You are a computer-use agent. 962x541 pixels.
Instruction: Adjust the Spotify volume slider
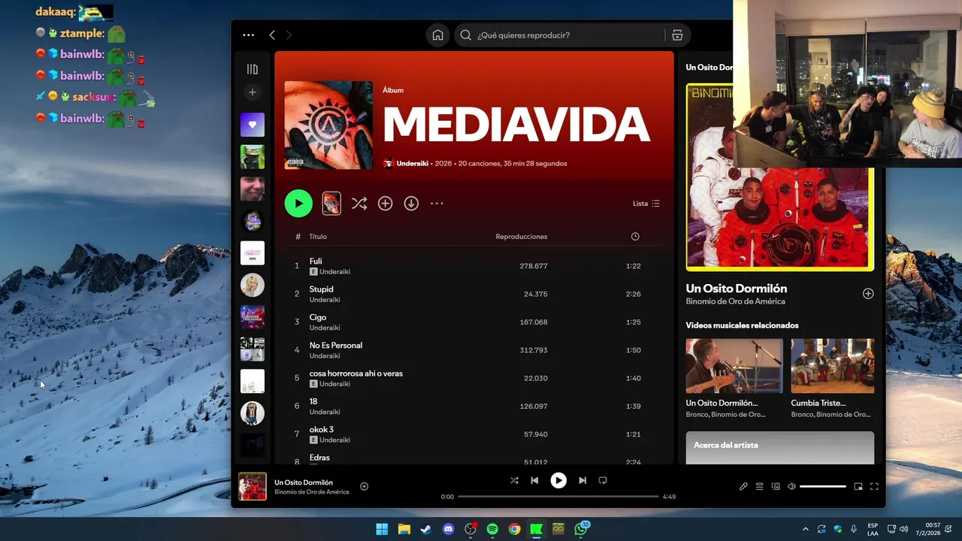coord(823,486)
